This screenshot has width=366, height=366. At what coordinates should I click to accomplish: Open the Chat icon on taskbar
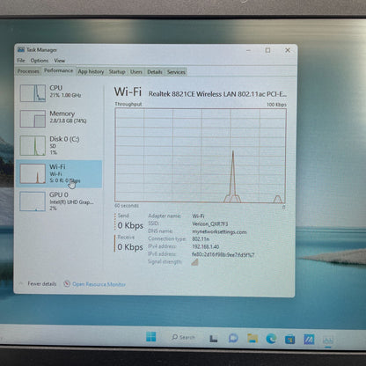pyautogui.click(x=233, y=338)
